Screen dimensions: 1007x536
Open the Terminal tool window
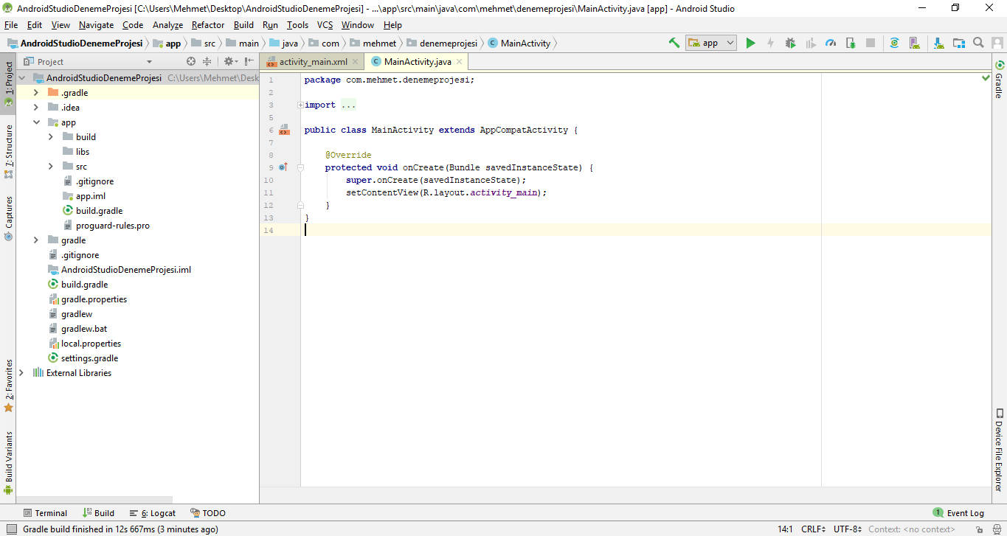pos(50,513)
